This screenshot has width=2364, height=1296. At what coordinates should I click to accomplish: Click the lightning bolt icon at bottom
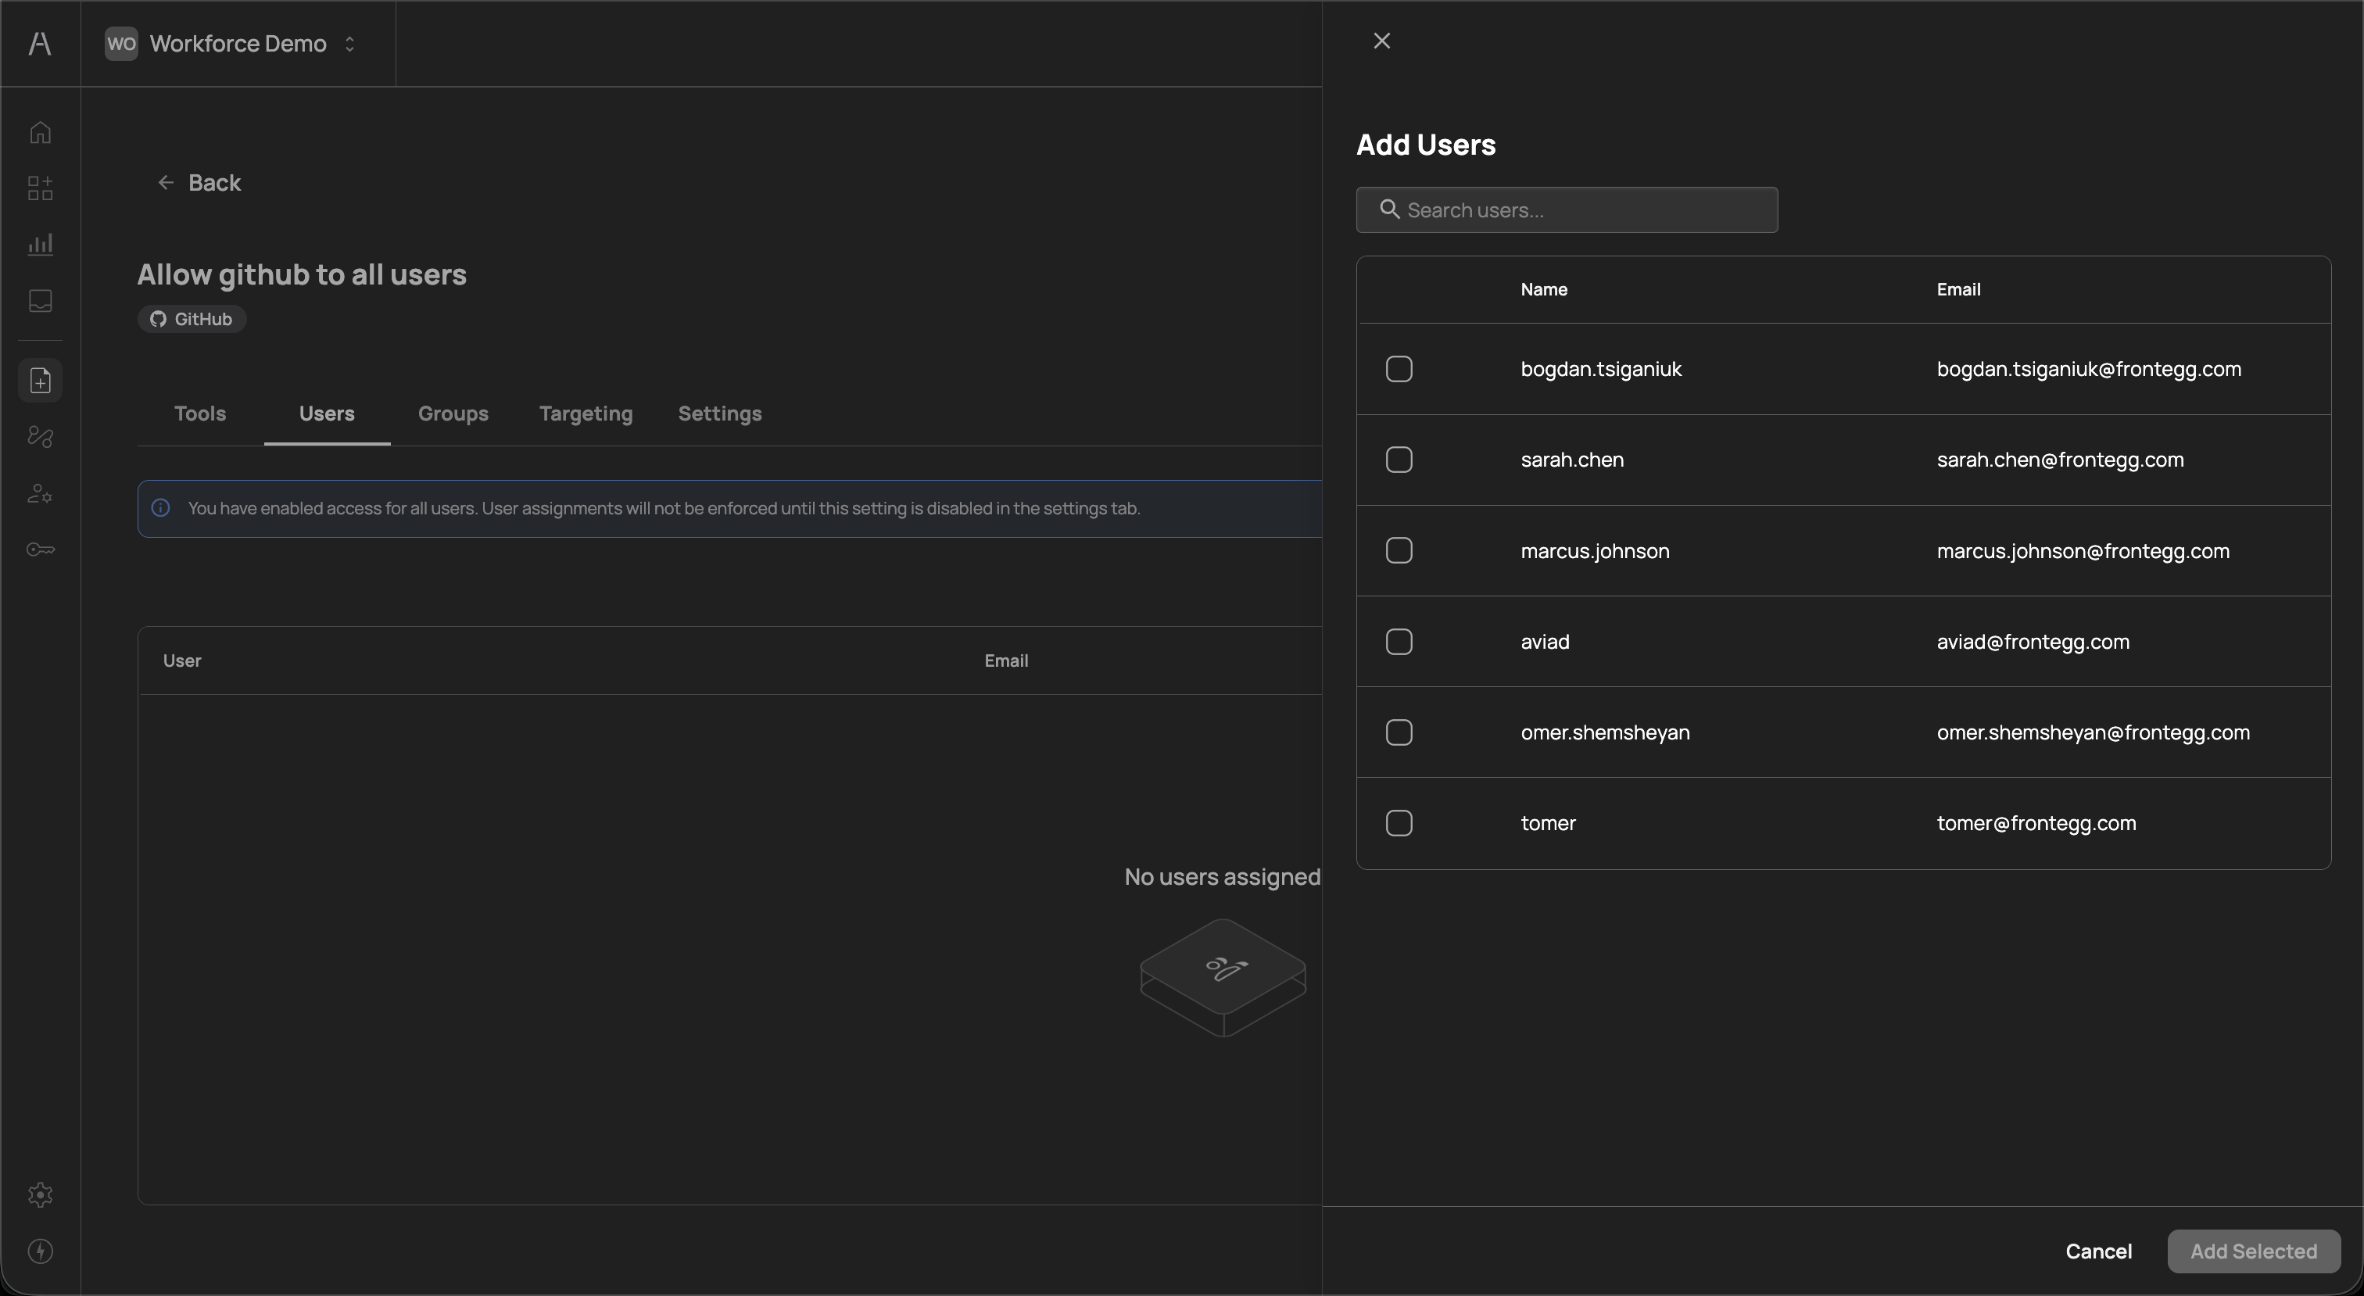click(39, 1251)
